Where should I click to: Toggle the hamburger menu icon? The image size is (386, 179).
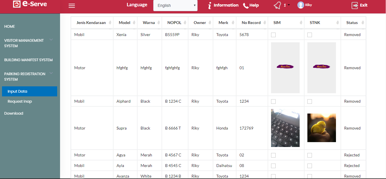72,6
